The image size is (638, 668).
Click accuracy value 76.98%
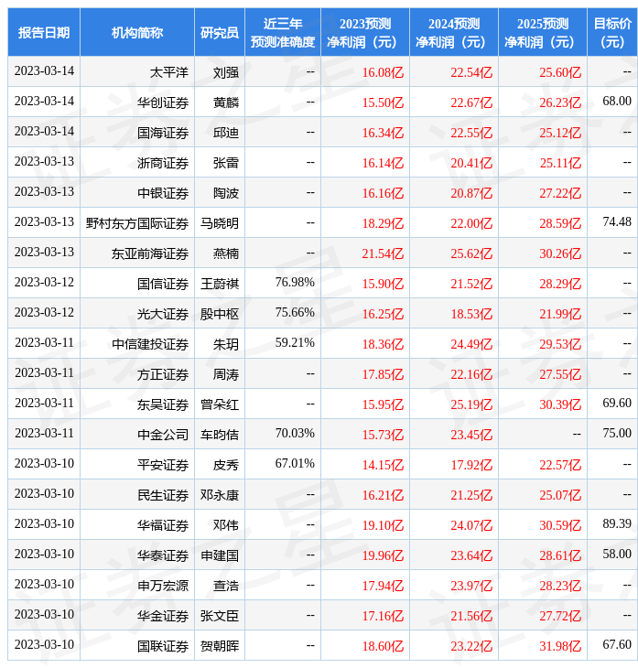click(x=295, y=283)
